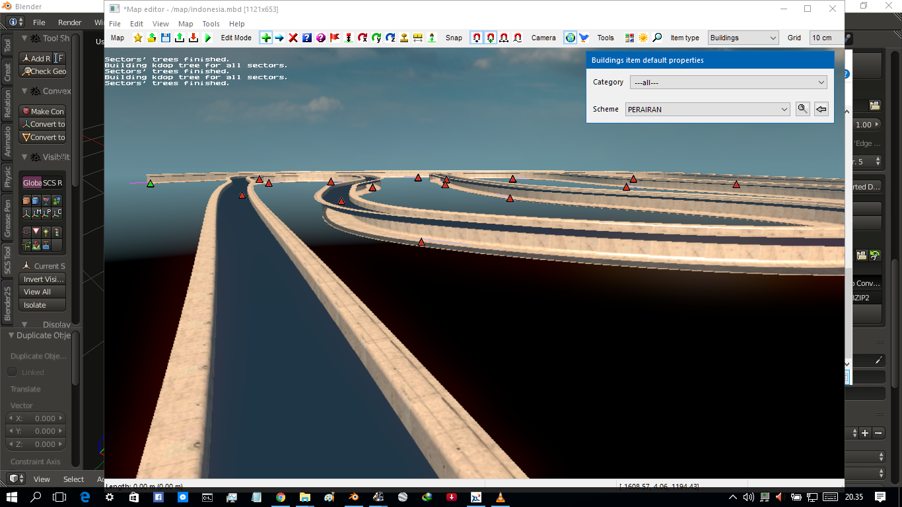Click the Scheme lookup magnifier button
Image resolution: width=902 pixels, height=507 pixels.
(802, 108)
